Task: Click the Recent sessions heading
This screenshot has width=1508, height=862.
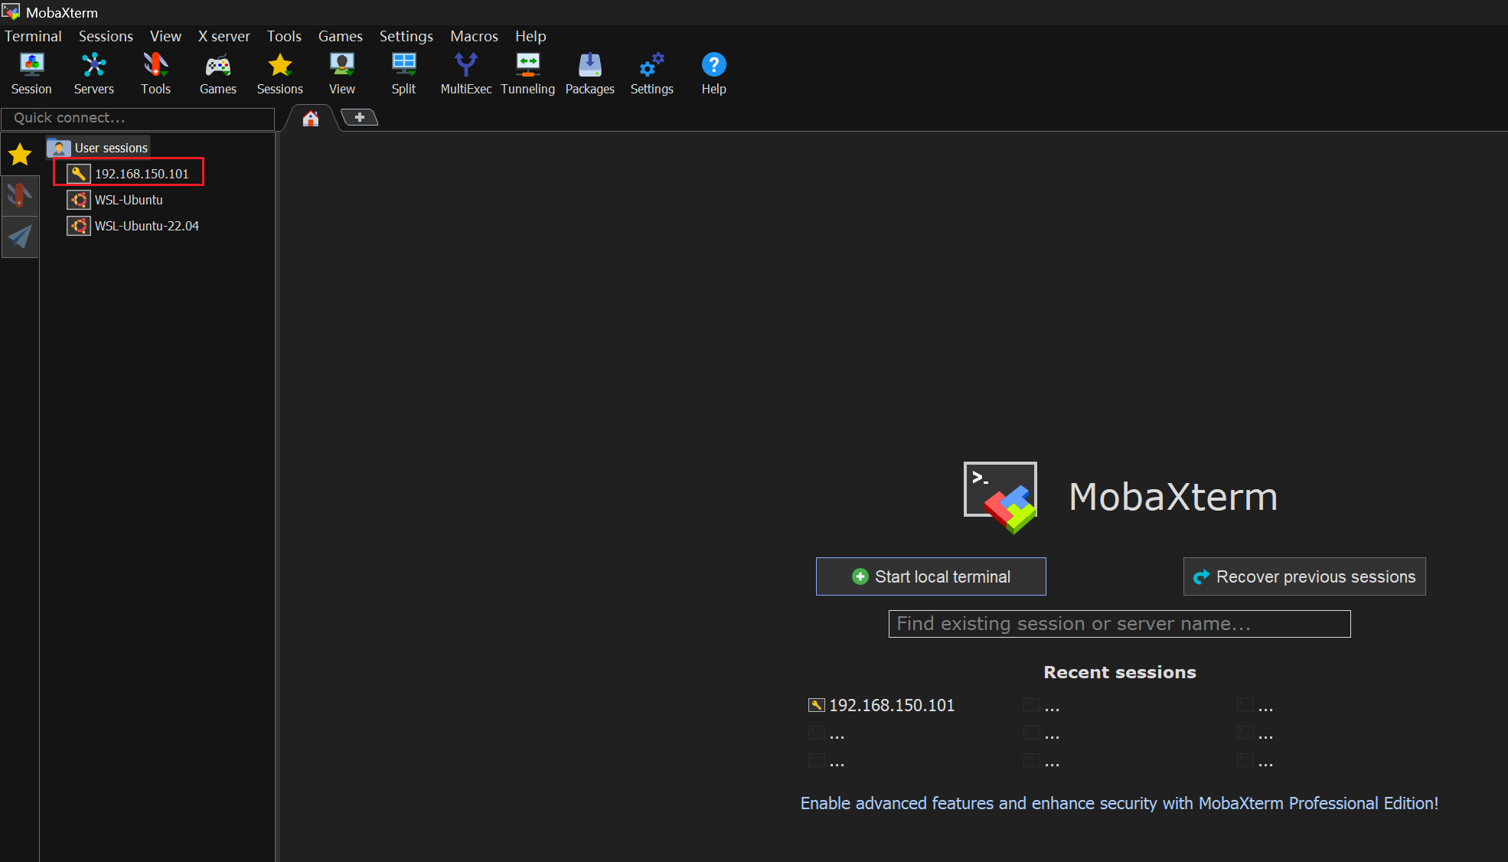Action: click(1119, 672)
